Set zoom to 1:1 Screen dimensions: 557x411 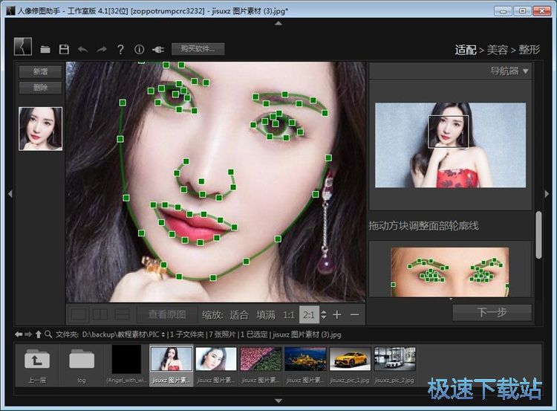288,315
